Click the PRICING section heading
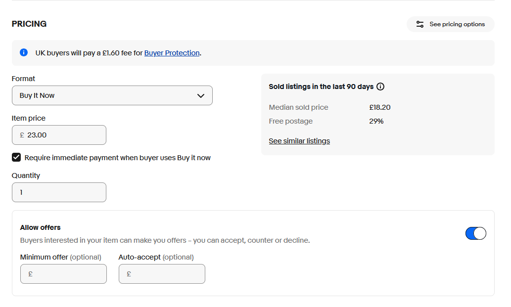This screenshot has width=511, height=307. (29, 24)
